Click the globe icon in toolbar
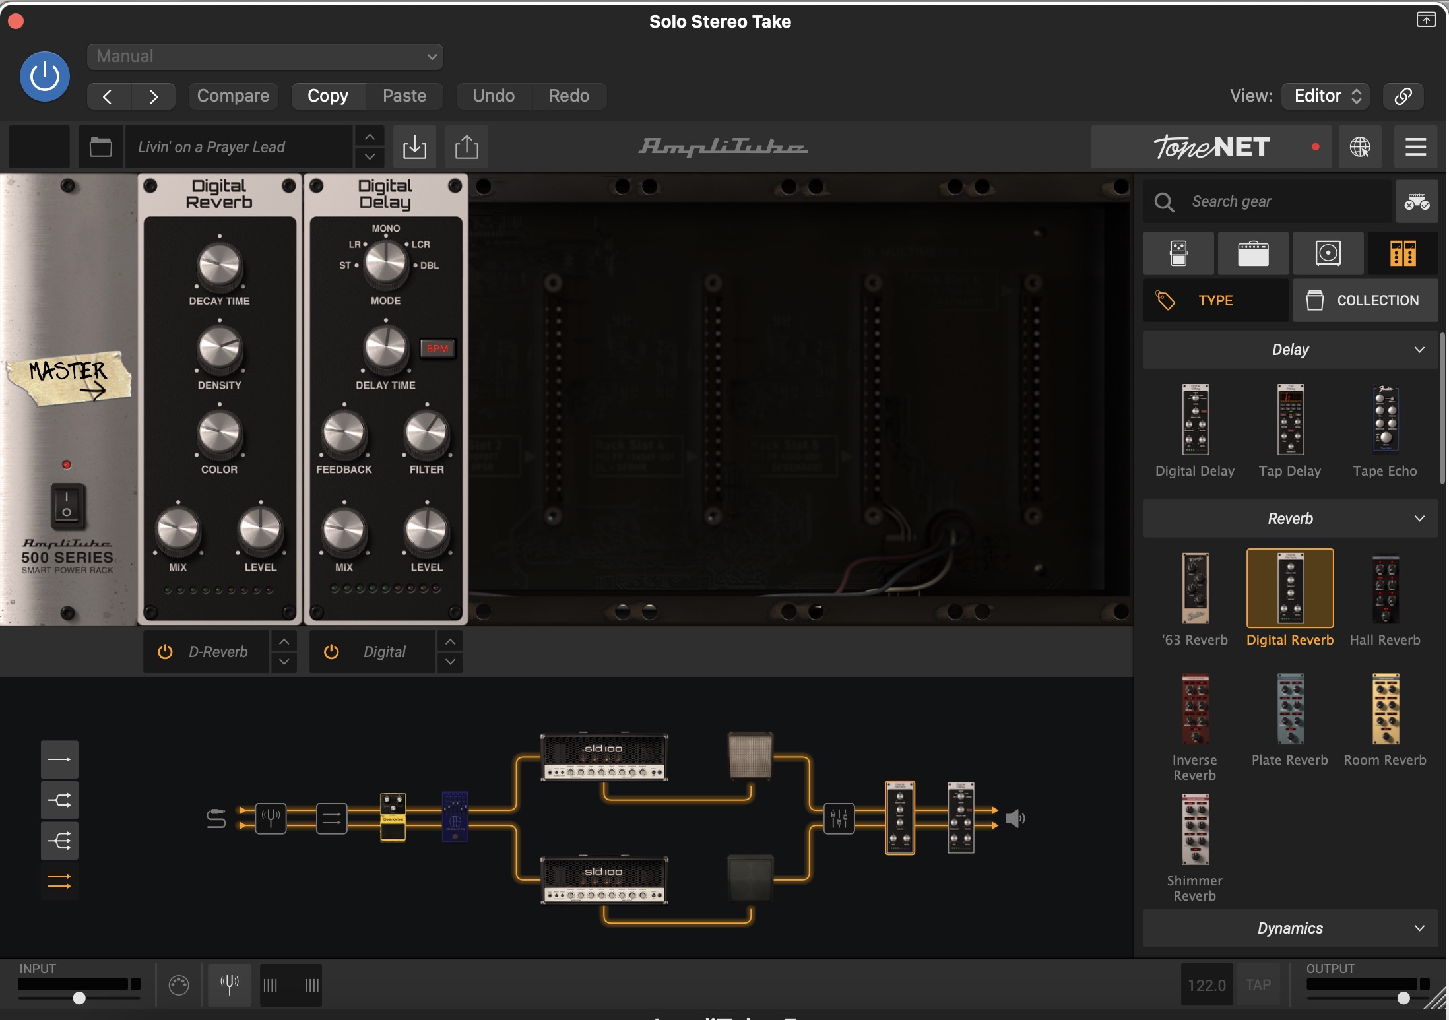Screen dimensions: 1449x1020 coord(1359,146)
